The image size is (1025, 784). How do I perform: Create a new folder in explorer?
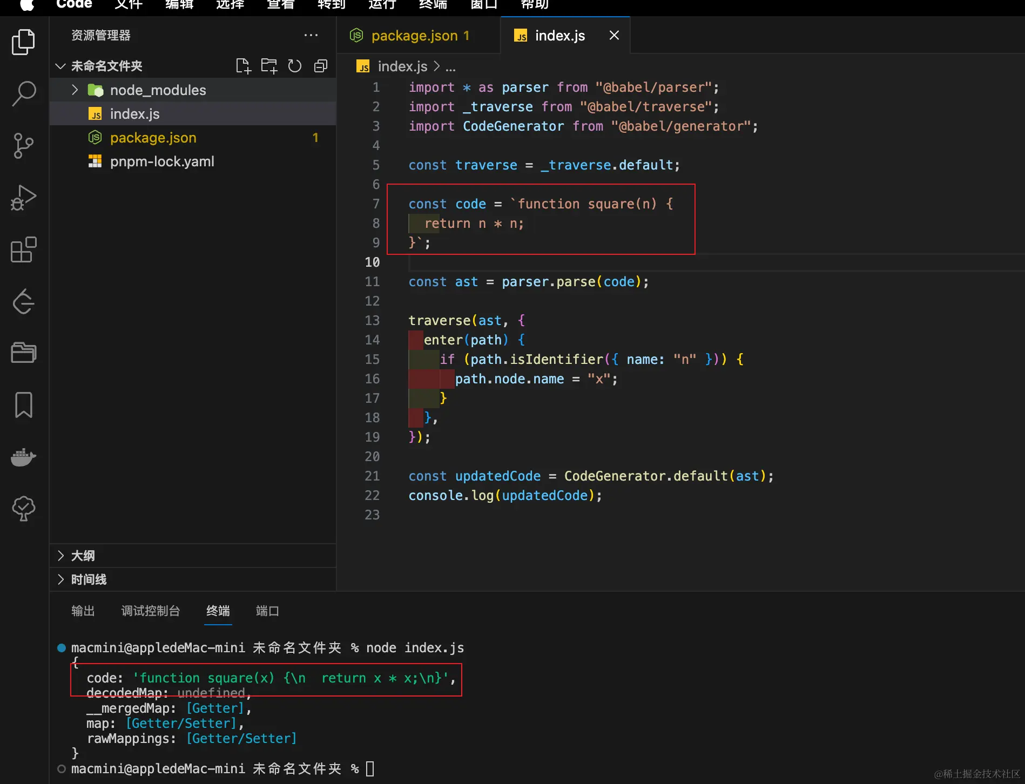coord(269,66)
